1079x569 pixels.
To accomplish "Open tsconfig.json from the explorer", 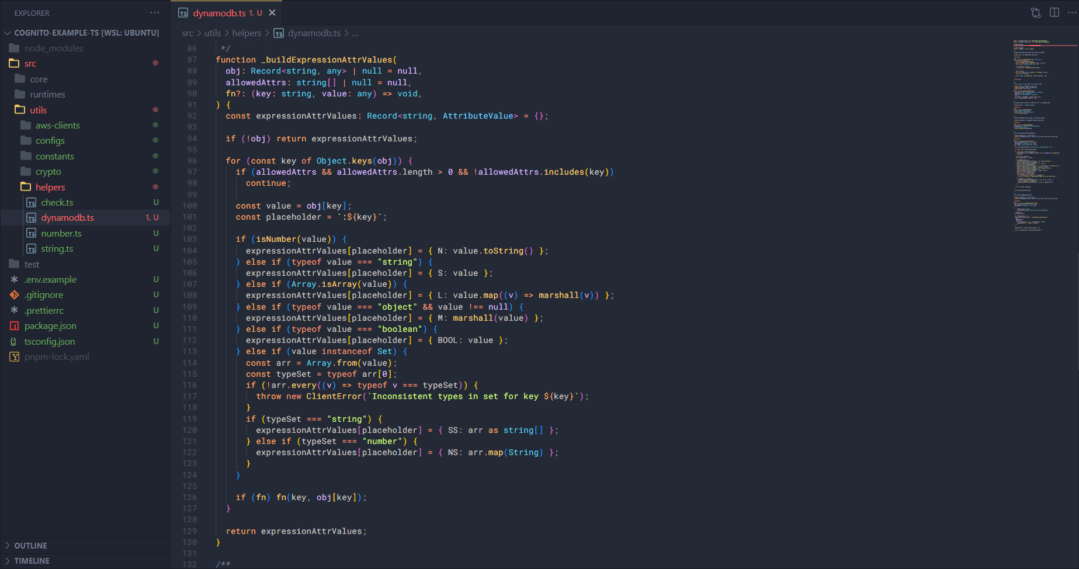I will point(50,341).
